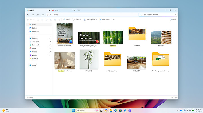Open the View dropdown
Screen dimensions: 203x113
(77, 20)
